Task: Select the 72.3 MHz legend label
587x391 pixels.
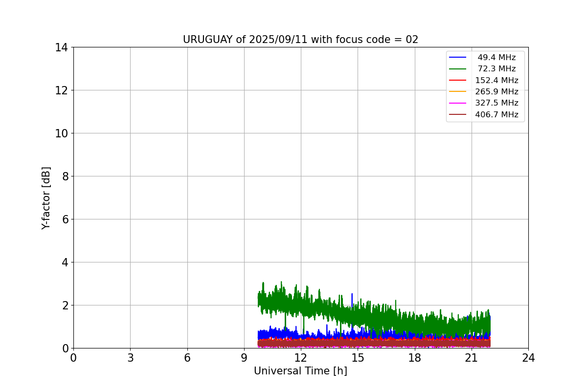Action: tap(497, 69)
